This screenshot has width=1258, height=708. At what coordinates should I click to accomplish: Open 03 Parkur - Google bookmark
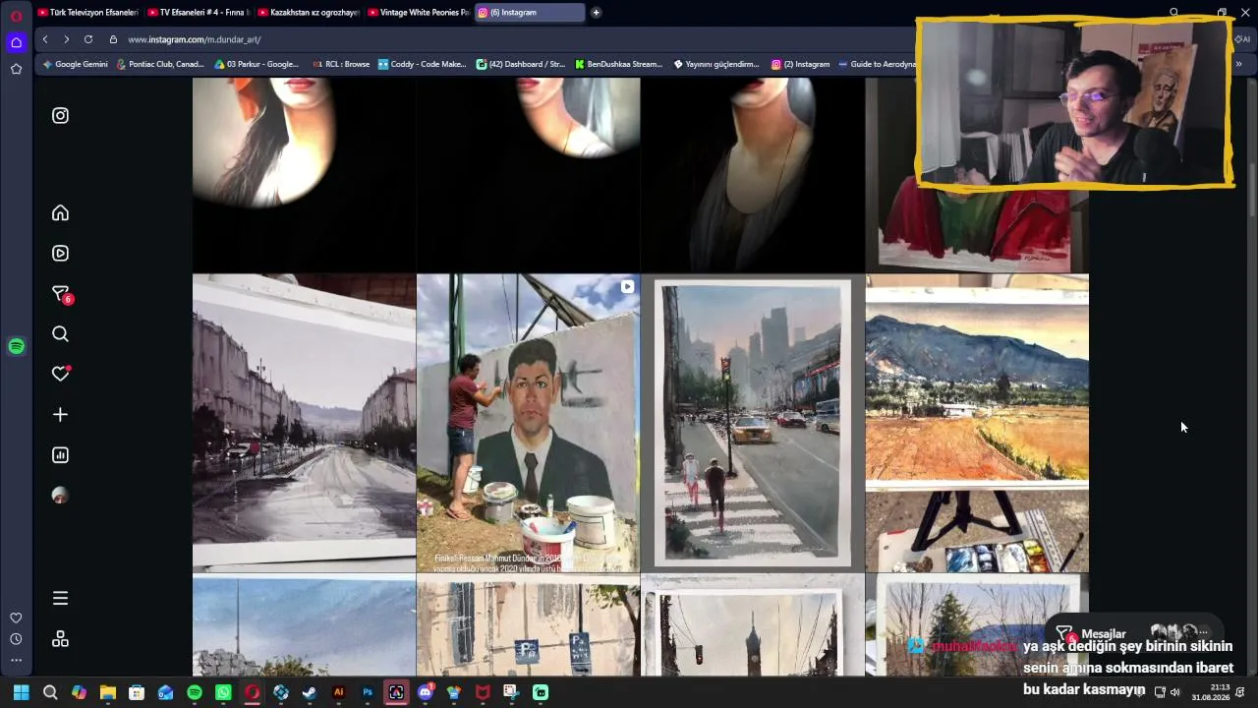257,64
